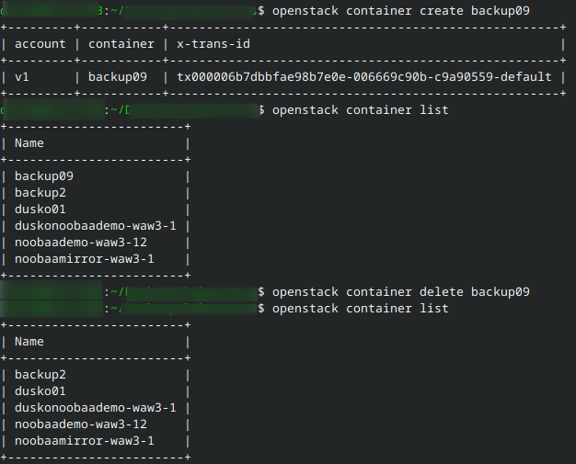Click duskonoobaademo-waw3-1 in the first list
This screenshot has width=576, height=464.
(96, 226)
